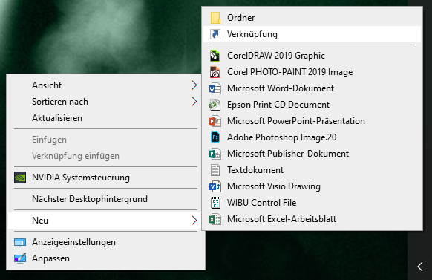432x280 pixels.
Task: Expand the Neu submenu arrow
Action: click(x=194, y=220)
